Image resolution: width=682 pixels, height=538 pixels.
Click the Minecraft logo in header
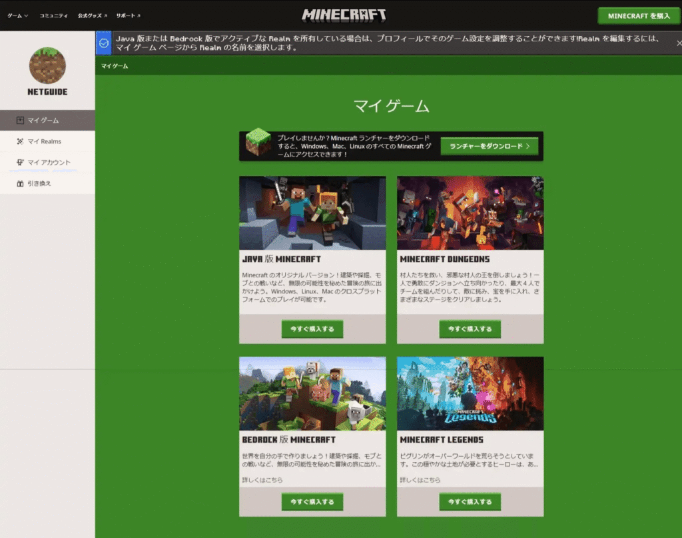[x=344, y=15]
